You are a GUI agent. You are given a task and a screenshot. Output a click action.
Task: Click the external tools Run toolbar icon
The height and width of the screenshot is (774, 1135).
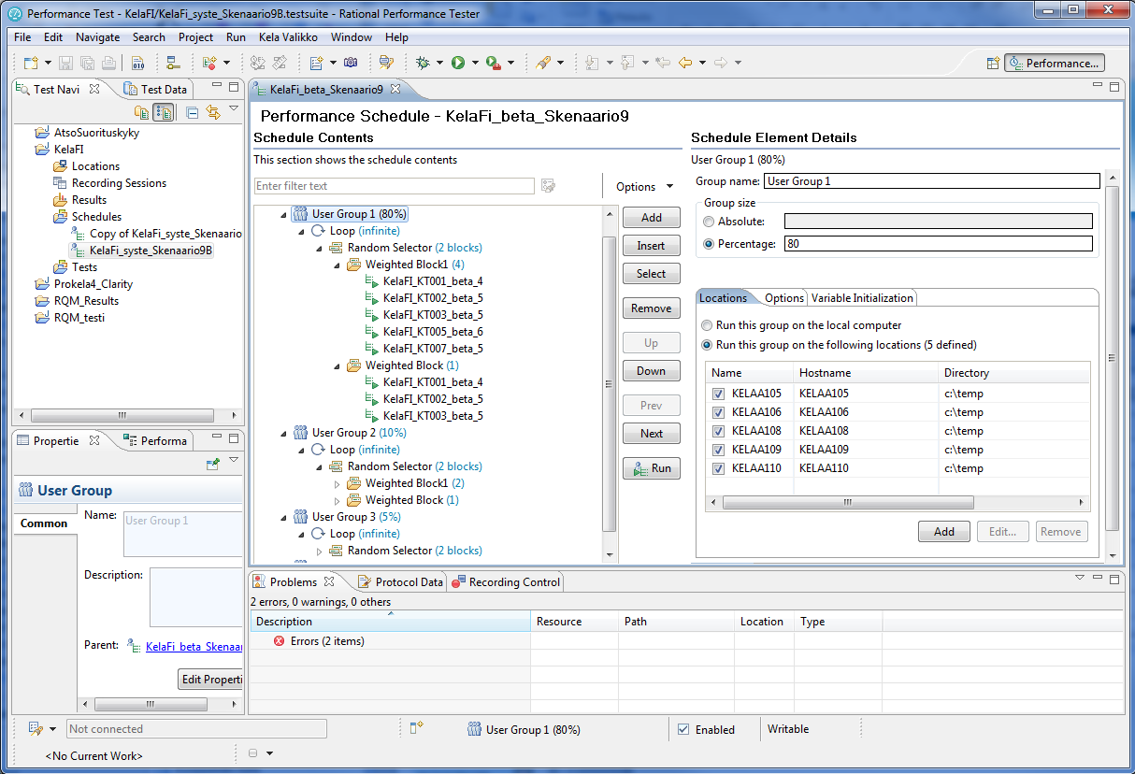click(493, 63)
